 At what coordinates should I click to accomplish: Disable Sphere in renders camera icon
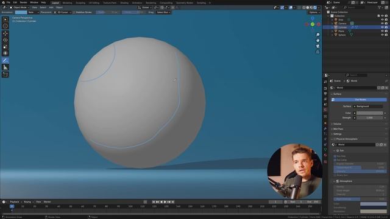[386, 35]
